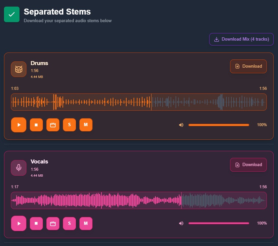Click the Drums stem drum icon
This screenshot has width=278, height=246.
pos(19,69)
